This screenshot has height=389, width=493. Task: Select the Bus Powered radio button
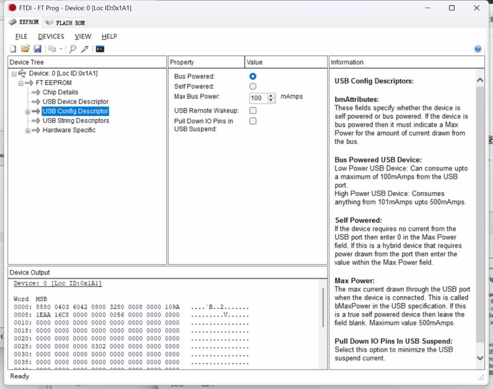[x=253, y=77]
